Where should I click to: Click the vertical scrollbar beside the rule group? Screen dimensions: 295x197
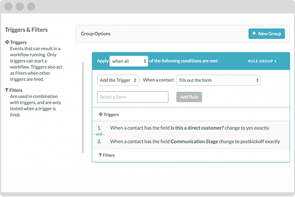83,107
